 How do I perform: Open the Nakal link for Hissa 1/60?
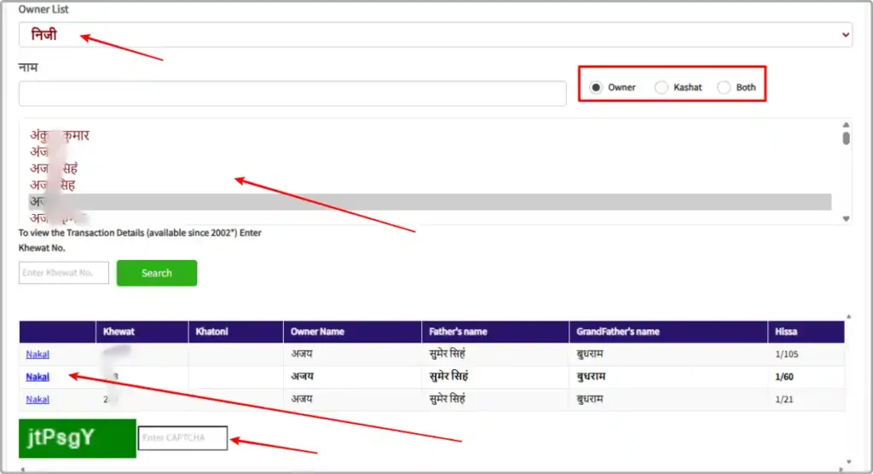[38, 377]
